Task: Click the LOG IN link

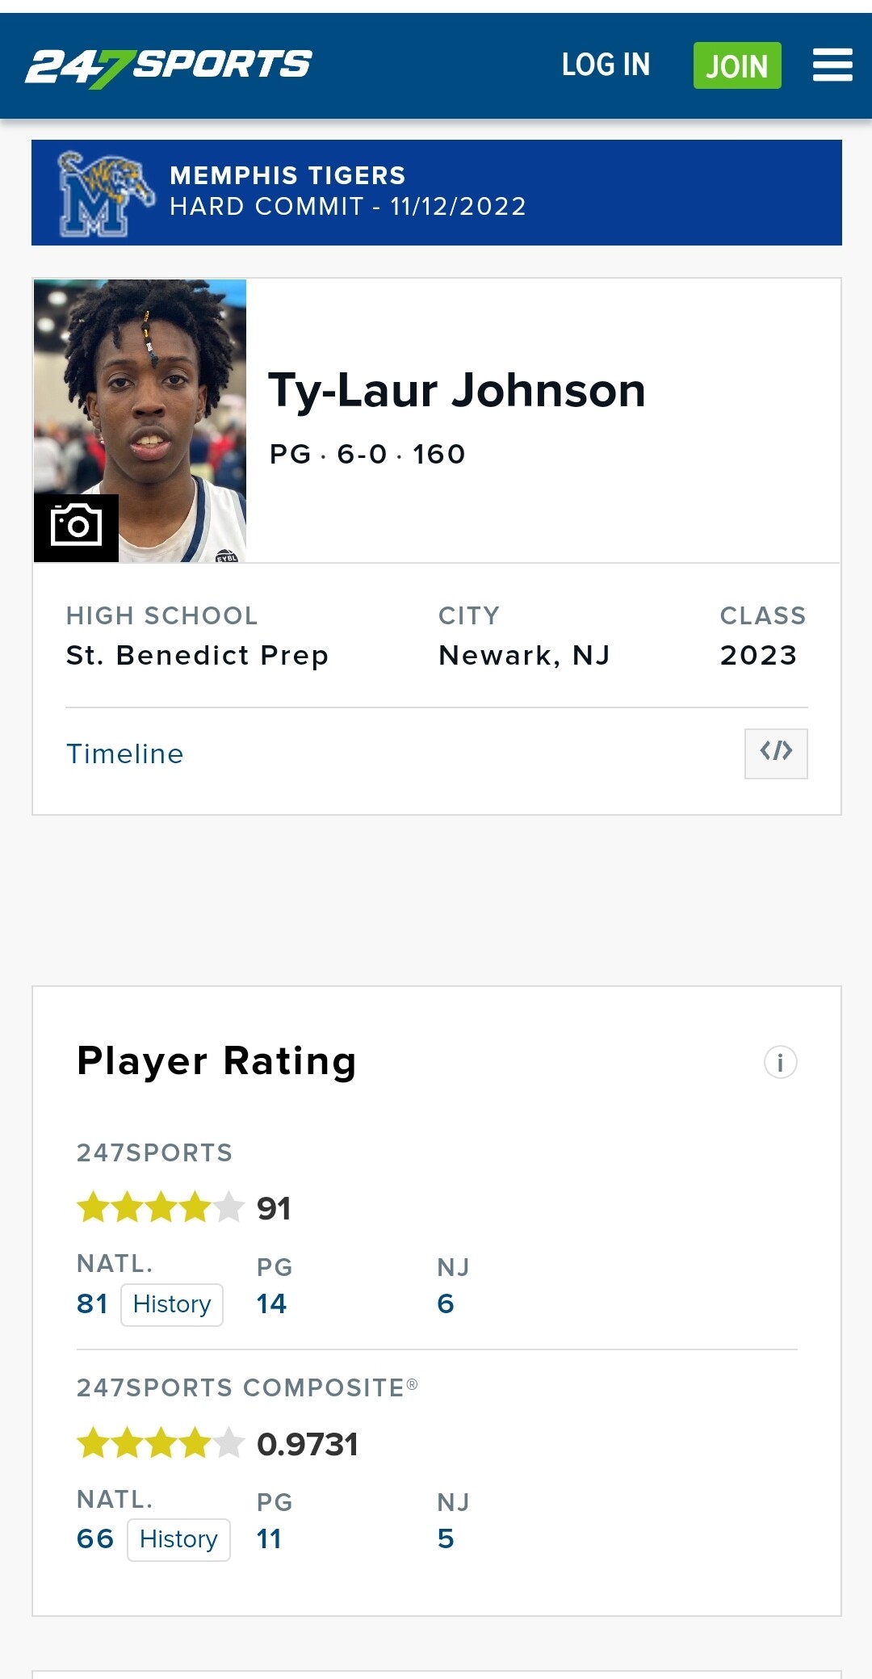Action: point(606,65)
